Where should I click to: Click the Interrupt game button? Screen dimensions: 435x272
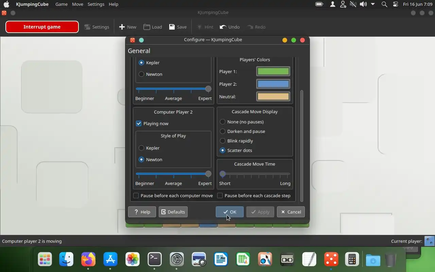42,27
